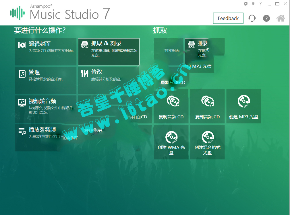Click the round help icon beside Home
This screenshot has height=215, width=290.
pos(266,18)
